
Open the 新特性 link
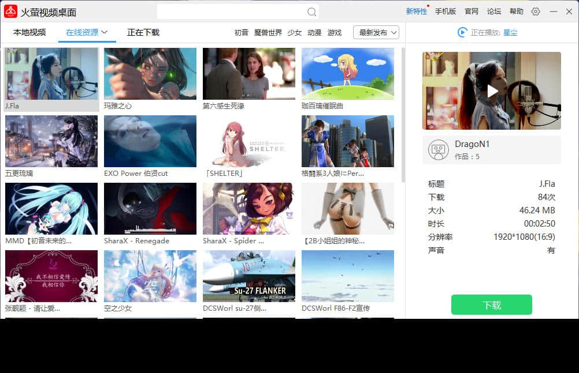(x=417, y=12)
